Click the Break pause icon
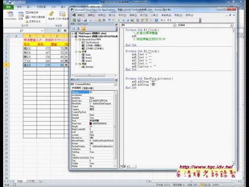The height and width of the screenshot is (187, 249). [123, 20]
